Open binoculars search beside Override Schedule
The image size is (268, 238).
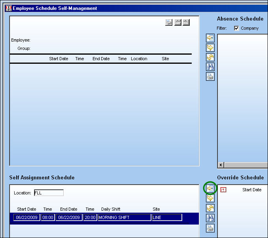[x=210, y=218]
